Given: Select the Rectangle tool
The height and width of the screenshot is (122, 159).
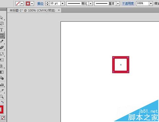Looking at the screenshot, I should tap(2, 36).
